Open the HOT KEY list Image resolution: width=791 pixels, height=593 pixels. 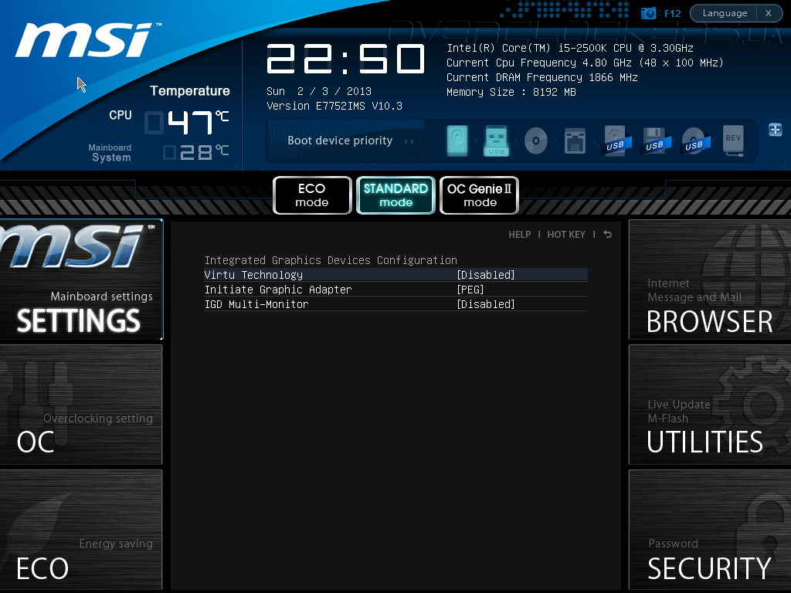point(566,235)
